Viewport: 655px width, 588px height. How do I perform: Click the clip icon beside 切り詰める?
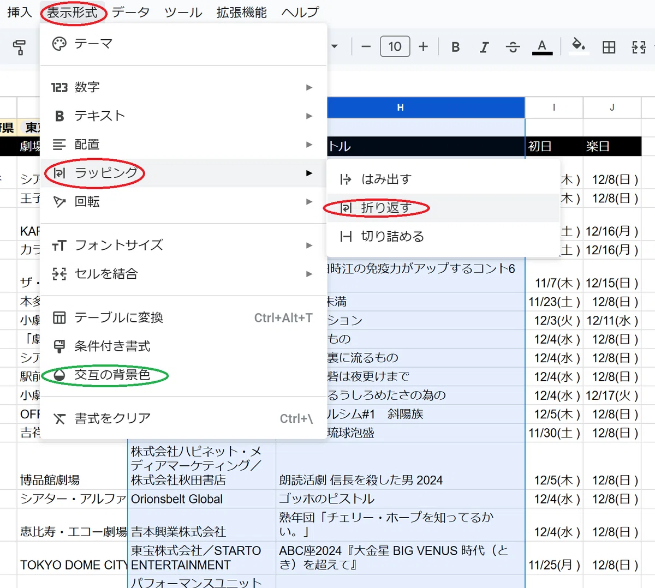(346, 237)
